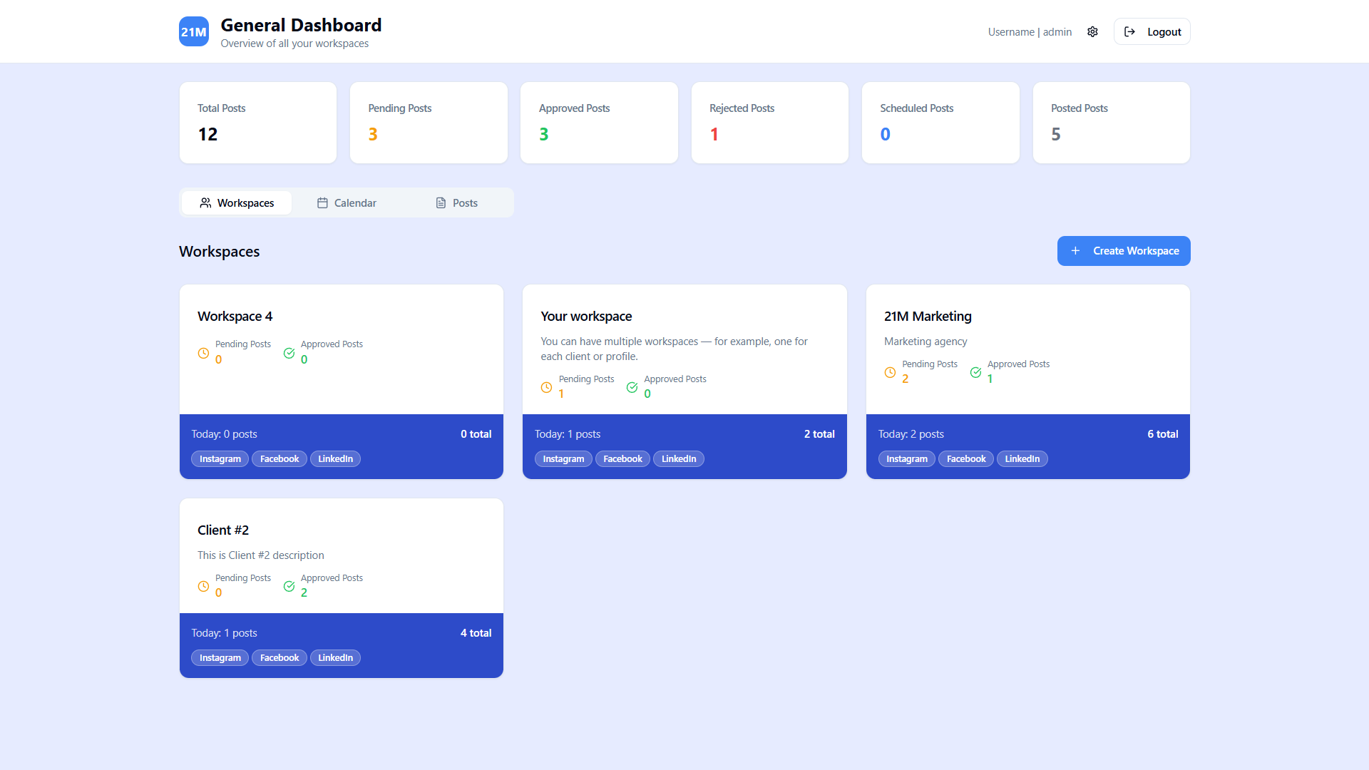
Task: Click the Posted Posts stat card
Action: click(x=1112, y=123)
